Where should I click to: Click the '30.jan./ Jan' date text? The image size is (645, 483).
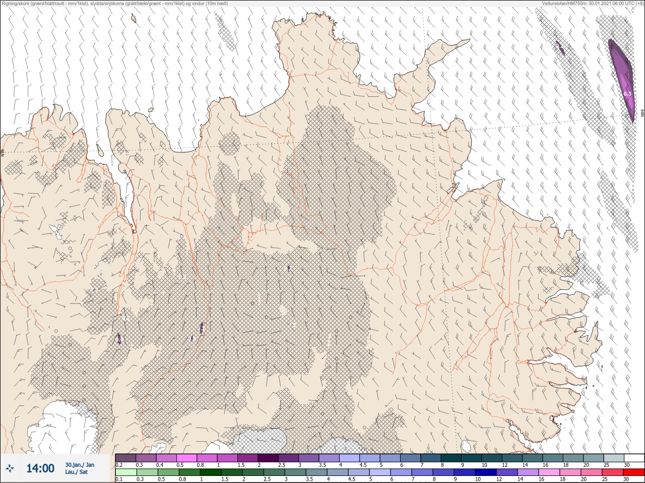80,465
